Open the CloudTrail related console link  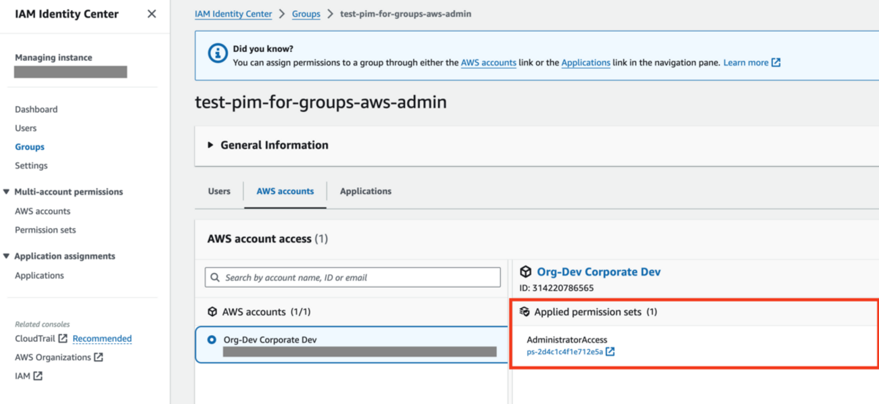point(35,338)
